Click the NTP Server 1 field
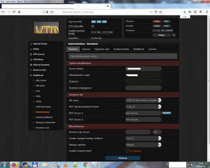Image resolution: width=210 pixels, height=168 pixels. pos(143,113)
